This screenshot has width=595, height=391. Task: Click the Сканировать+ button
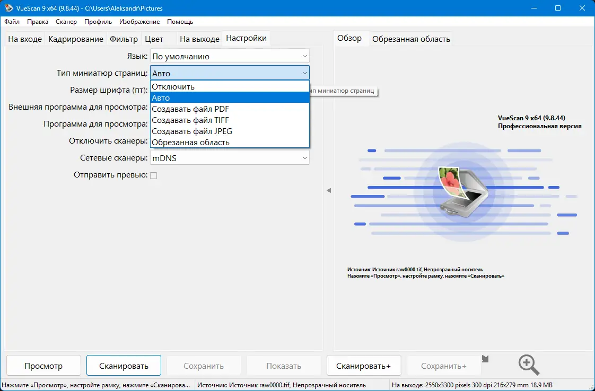click(x=364, y=365)
